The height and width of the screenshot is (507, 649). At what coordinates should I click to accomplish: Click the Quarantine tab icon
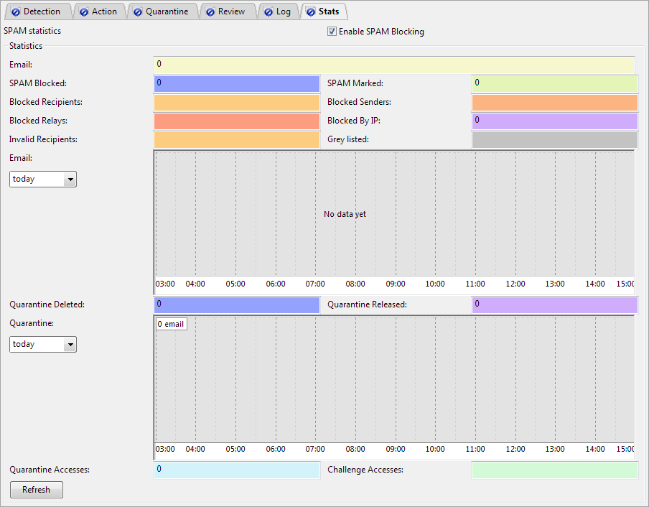click(x=138, y=11)
